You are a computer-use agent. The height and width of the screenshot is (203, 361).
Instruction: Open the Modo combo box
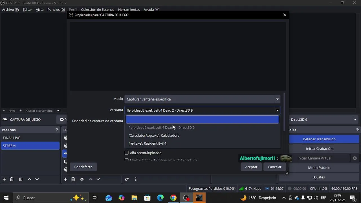[x=202, y=99]
